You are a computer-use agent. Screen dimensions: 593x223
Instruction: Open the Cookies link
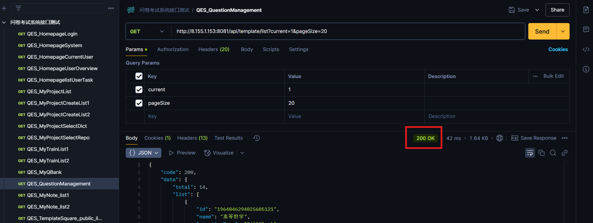tap(558, 49)
